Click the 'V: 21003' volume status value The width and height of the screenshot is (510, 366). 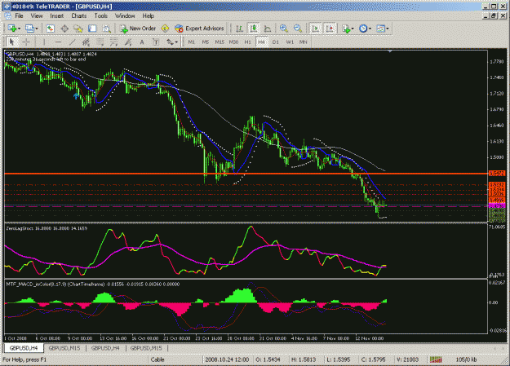click(407, 359)
